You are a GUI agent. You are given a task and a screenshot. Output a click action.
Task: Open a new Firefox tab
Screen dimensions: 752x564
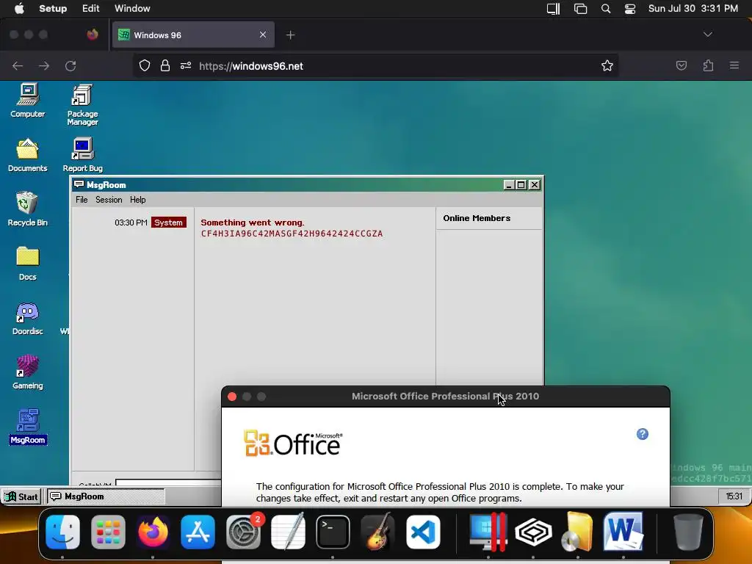pyautogui.click(x=291, y=35)
